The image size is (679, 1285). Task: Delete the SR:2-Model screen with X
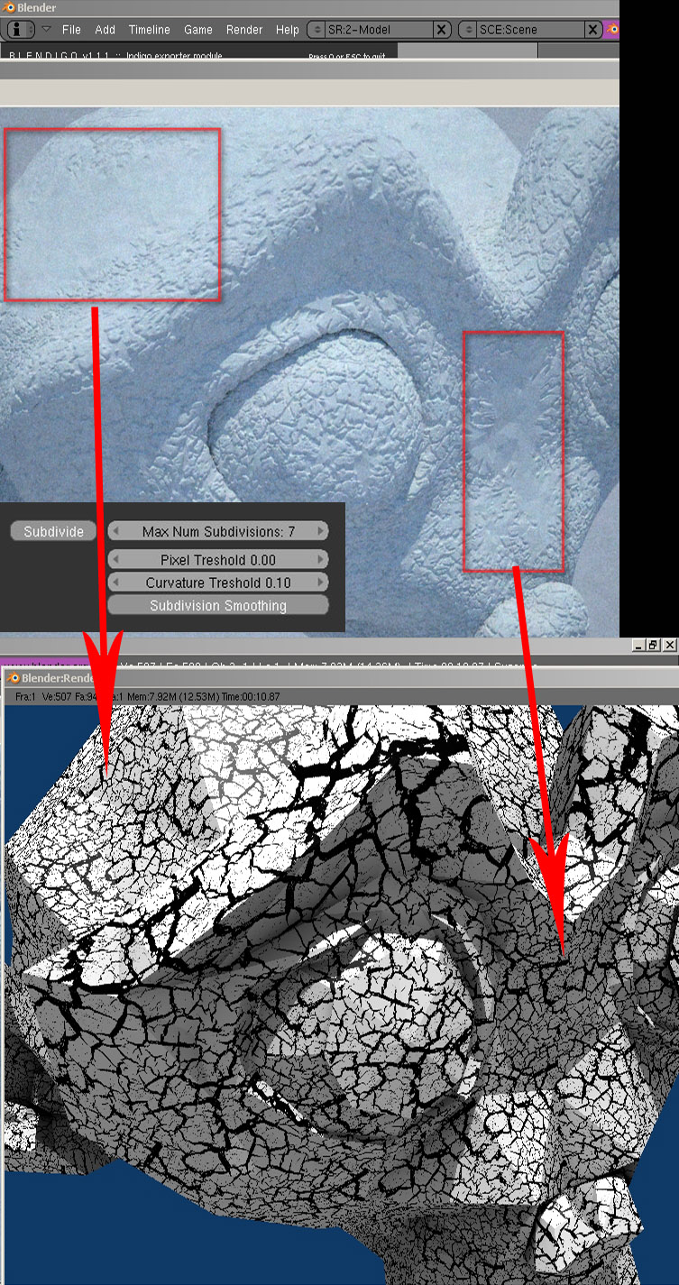441,30
